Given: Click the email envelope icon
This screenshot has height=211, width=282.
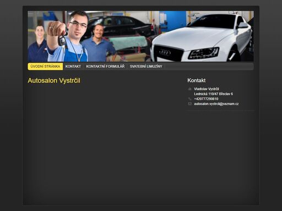Looking at the screenshot, I should pyautogui.click(x=190, y=104).
